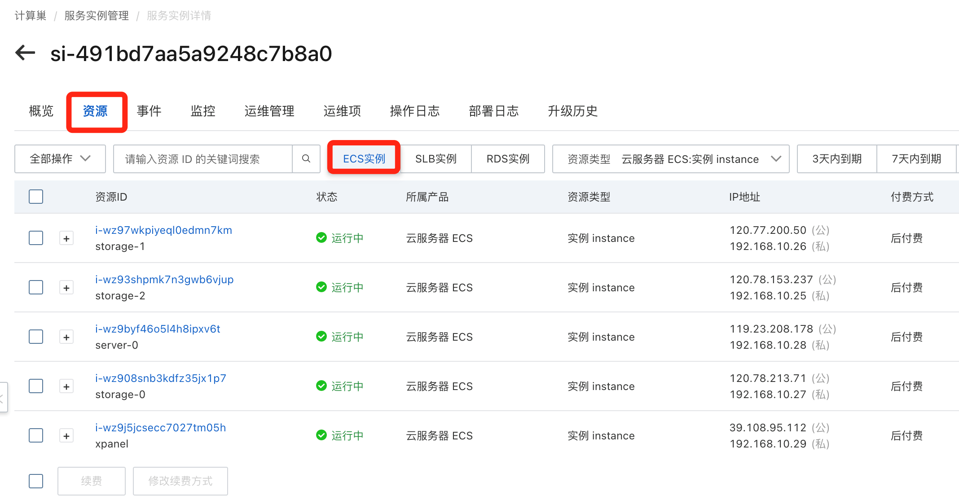Click the resource ID keyword search field
This screenshot has height=500, width=959.
[203, 159]
